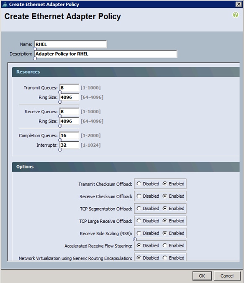This screenshot has height=283, width=244.
Task: Close the Create Ethernet Adapter Policy dialog
Action: (x=239, y=4)
